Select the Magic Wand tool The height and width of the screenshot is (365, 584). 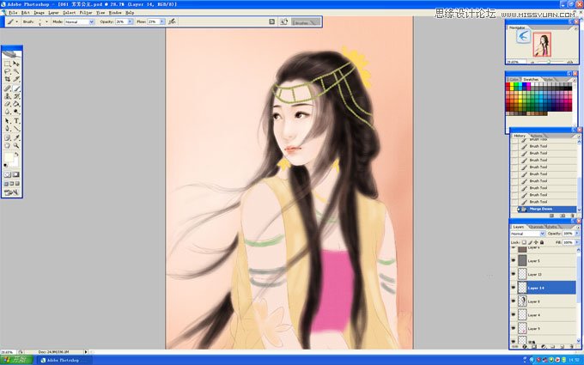coord(16,70)
